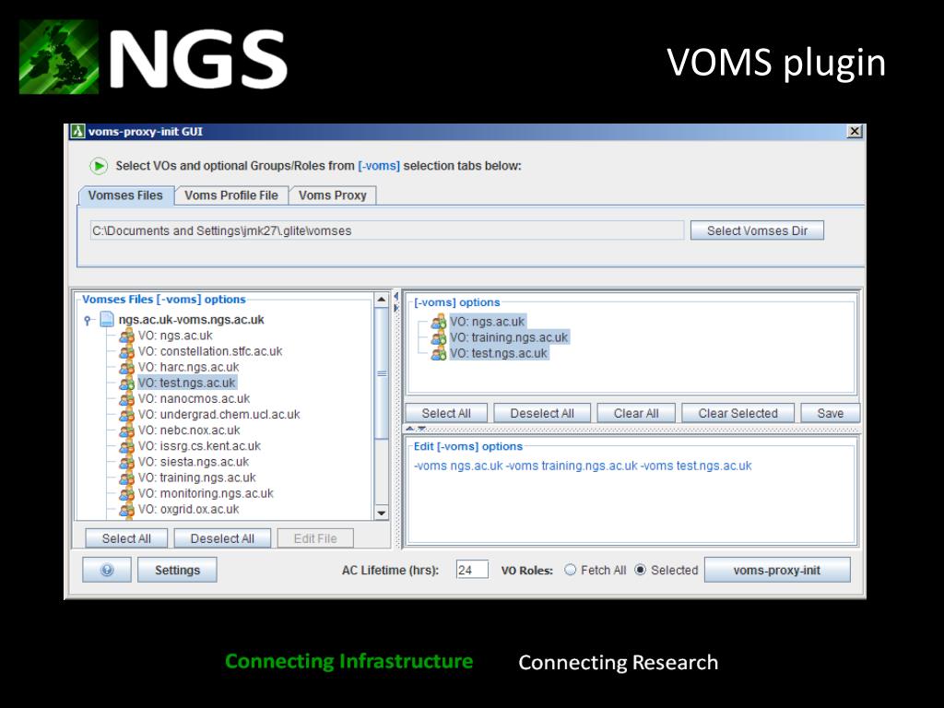
Task: Click the vertical scrollbar thumb in the Vomses tree
Action: [381, 373]
